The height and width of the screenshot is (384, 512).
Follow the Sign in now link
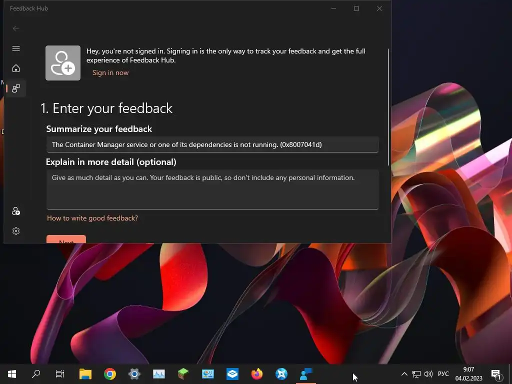point(110,72)
